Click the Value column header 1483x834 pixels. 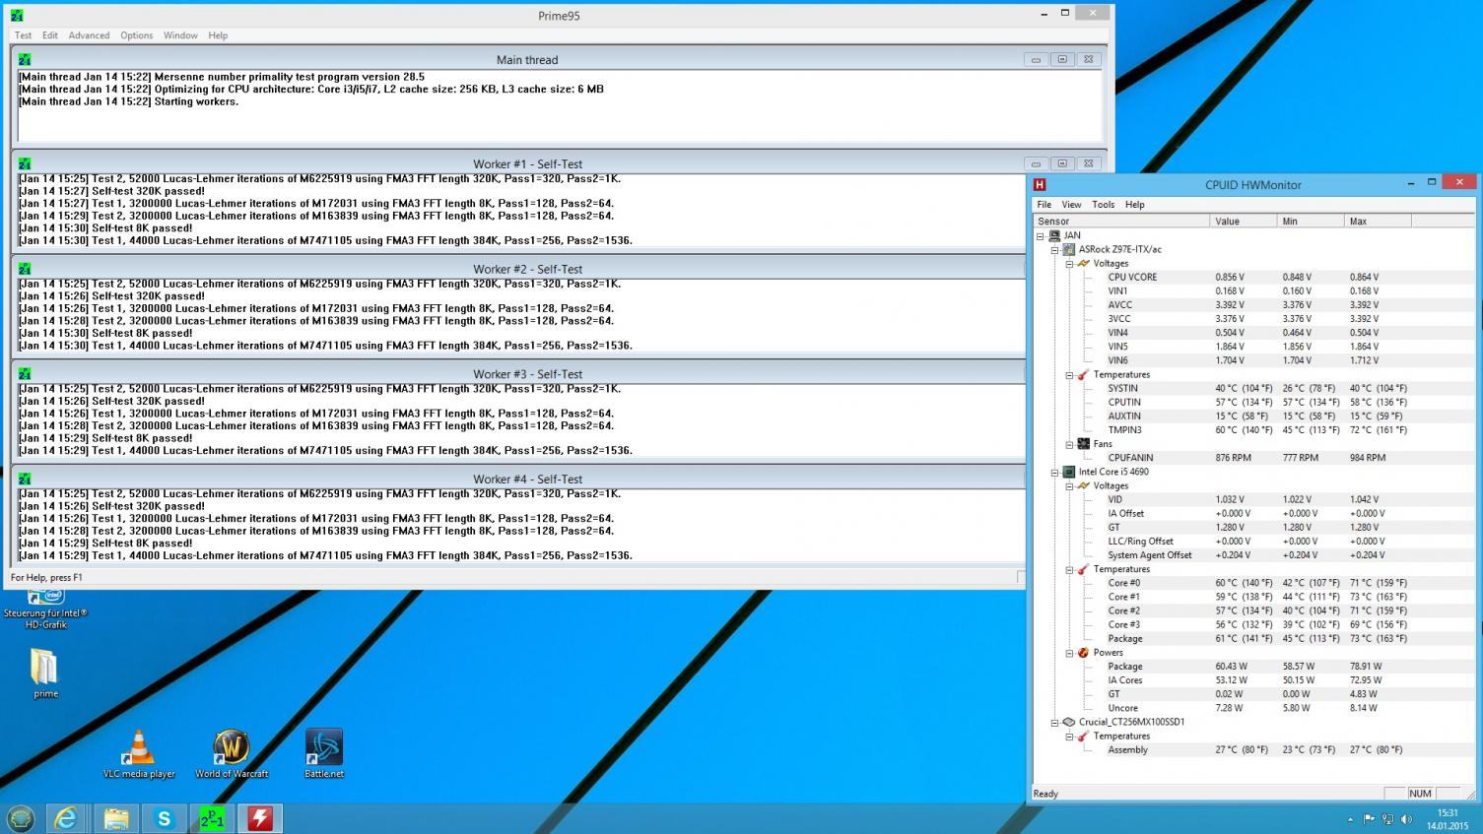1244,222
